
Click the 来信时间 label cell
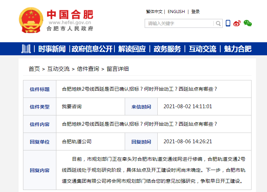[141, 106]
